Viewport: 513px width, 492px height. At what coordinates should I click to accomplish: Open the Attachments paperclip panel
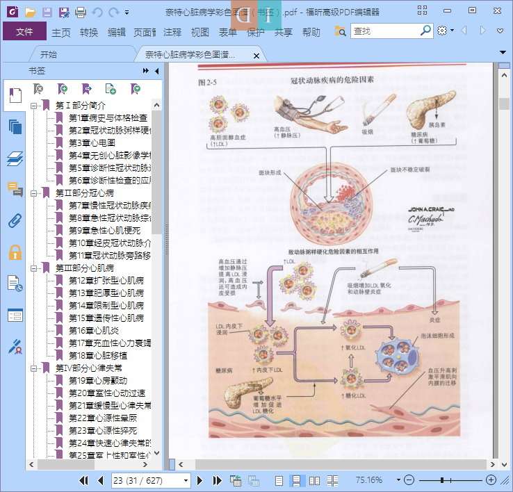pyautogui.click(x=15, y=221)
